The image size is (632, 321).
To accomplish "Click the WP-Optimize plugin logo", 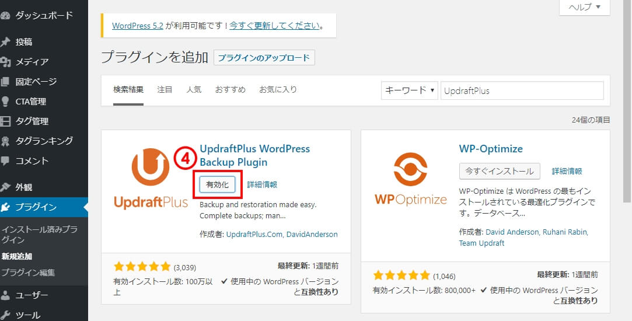I will (x=410, y=179).
